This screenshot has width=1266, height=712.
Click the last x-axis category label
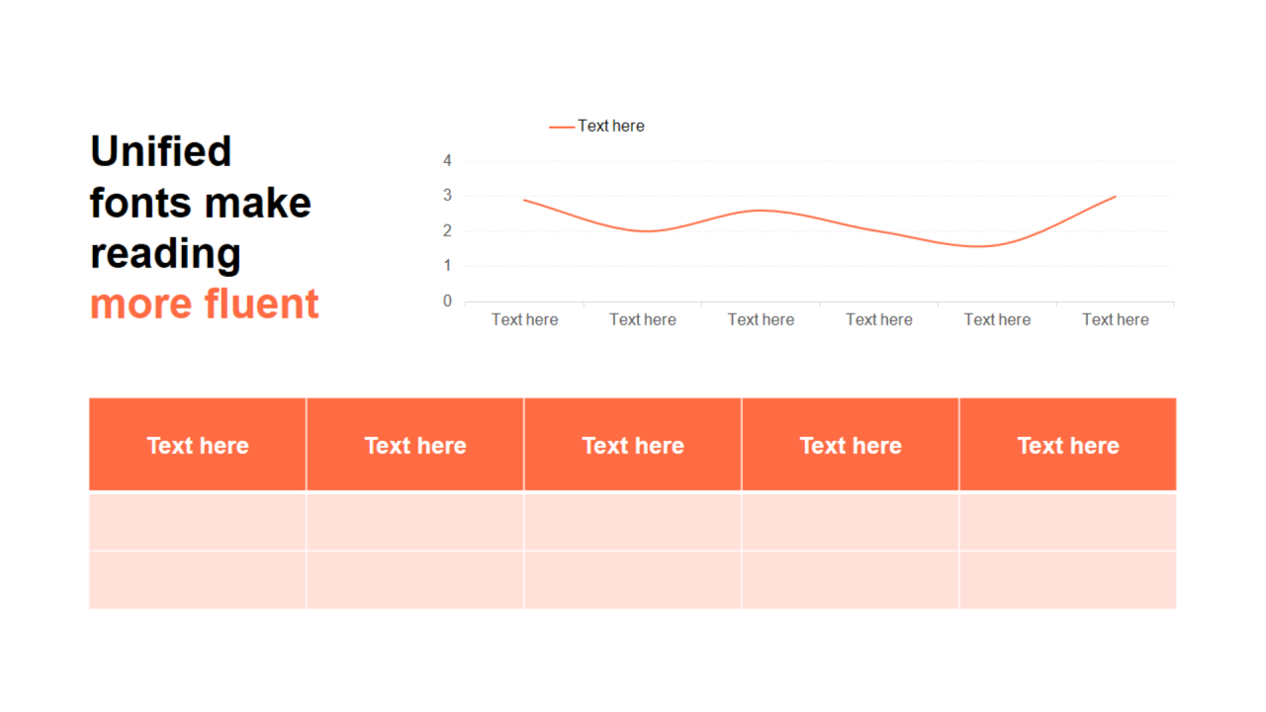(1115, 319)
